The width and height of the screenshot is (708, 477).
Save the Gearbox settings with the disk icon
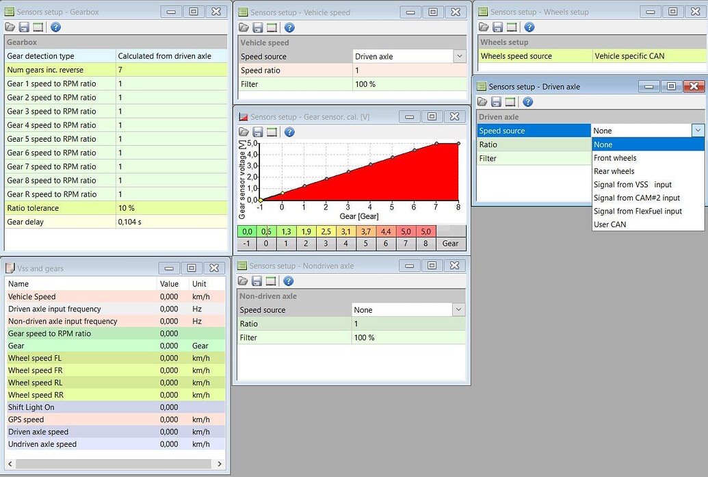(x=24, y=27)
